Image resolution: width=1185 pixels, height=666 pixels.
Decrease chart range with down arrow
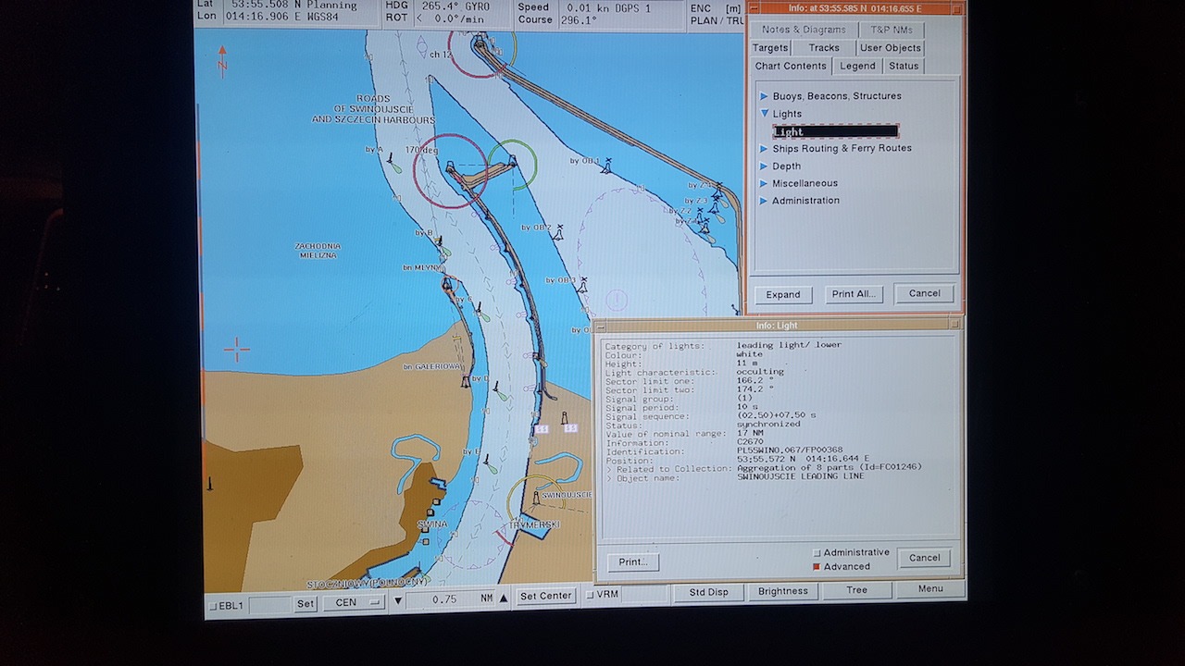coord(398,600)
